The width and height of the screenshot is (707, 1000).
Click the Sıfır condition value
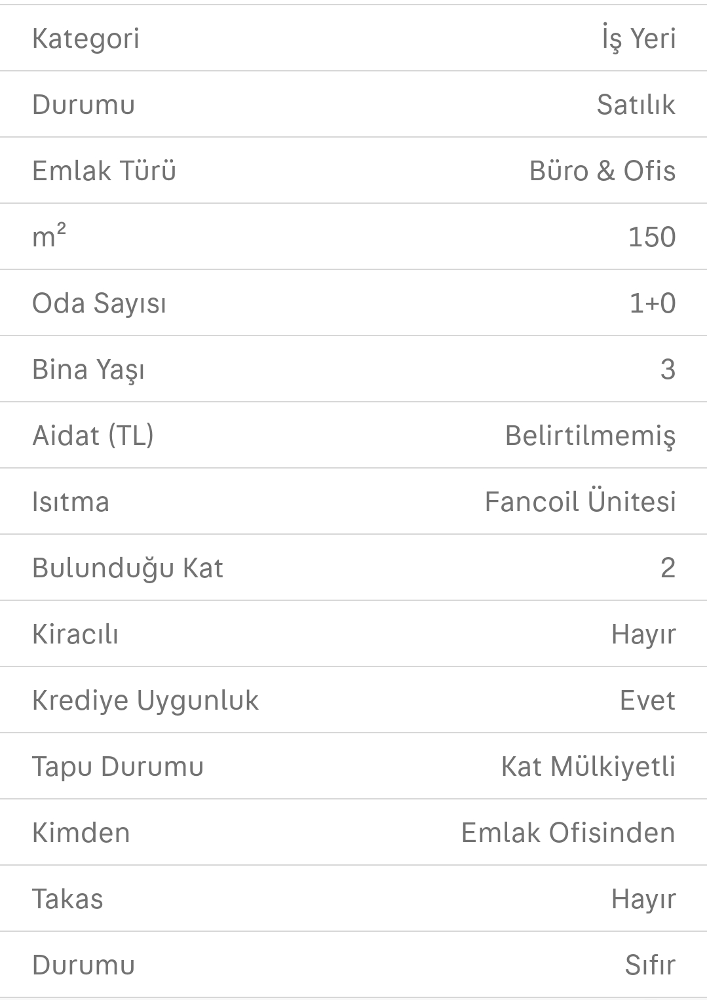[x=649, y=965]
